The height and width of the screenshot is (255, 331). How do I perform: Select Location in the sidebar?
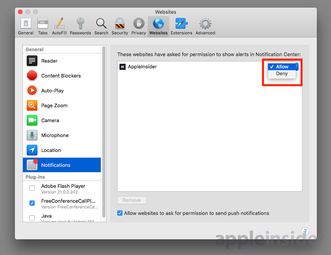click(62, 150)
